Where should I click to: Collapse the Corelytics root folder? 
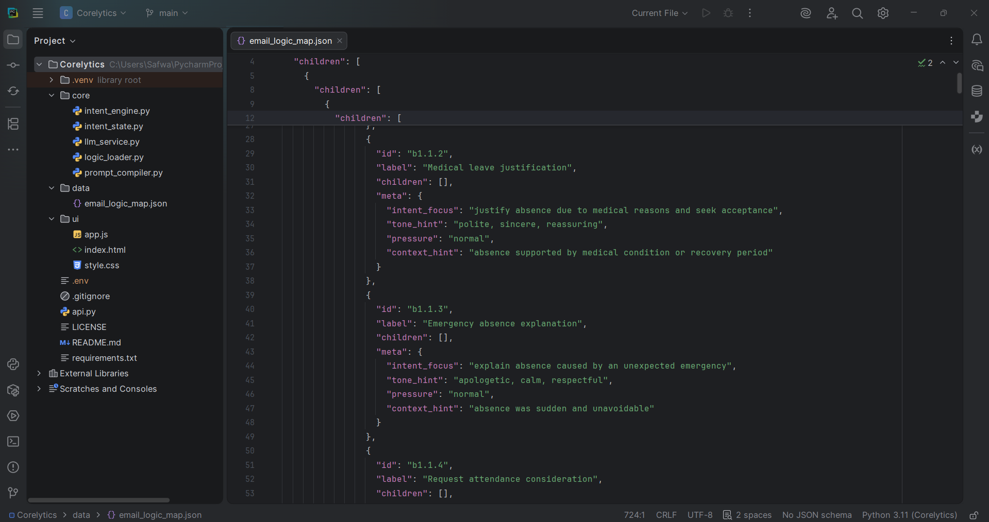[39, 64]
